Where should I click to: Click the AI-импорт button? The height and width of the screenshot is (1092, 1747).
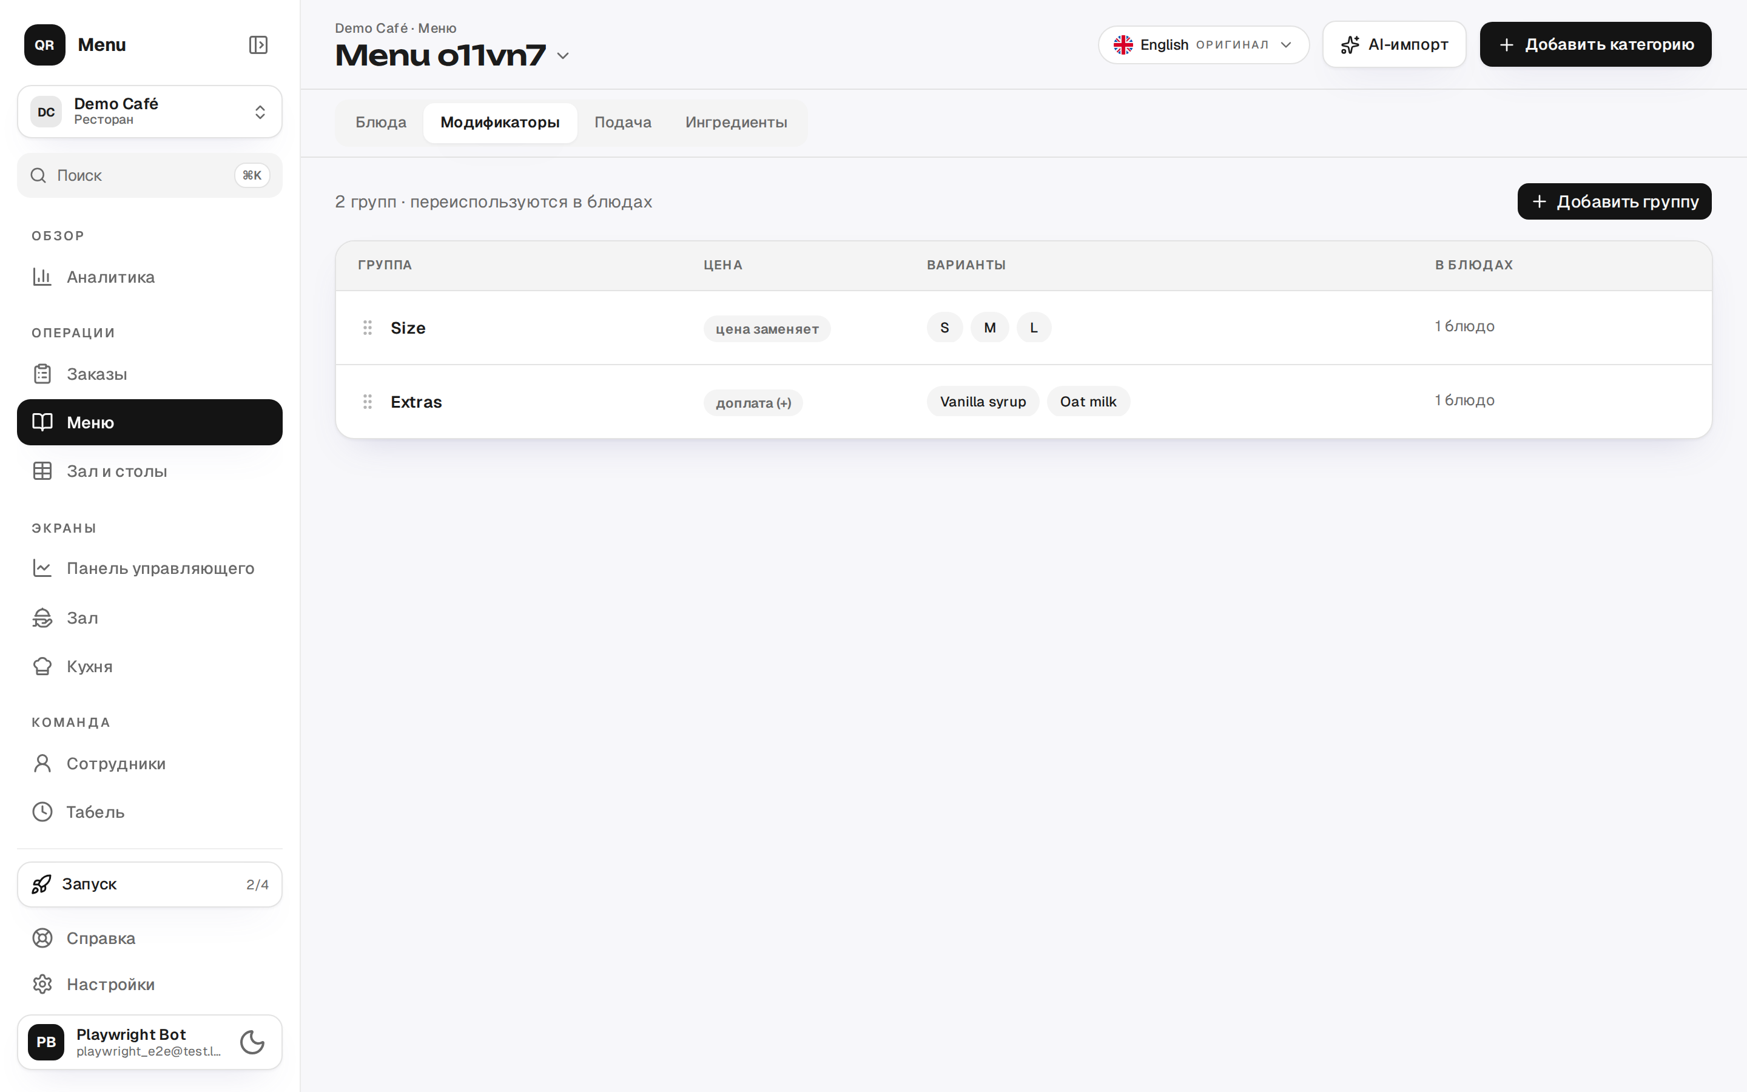[x=1394, y=45]
